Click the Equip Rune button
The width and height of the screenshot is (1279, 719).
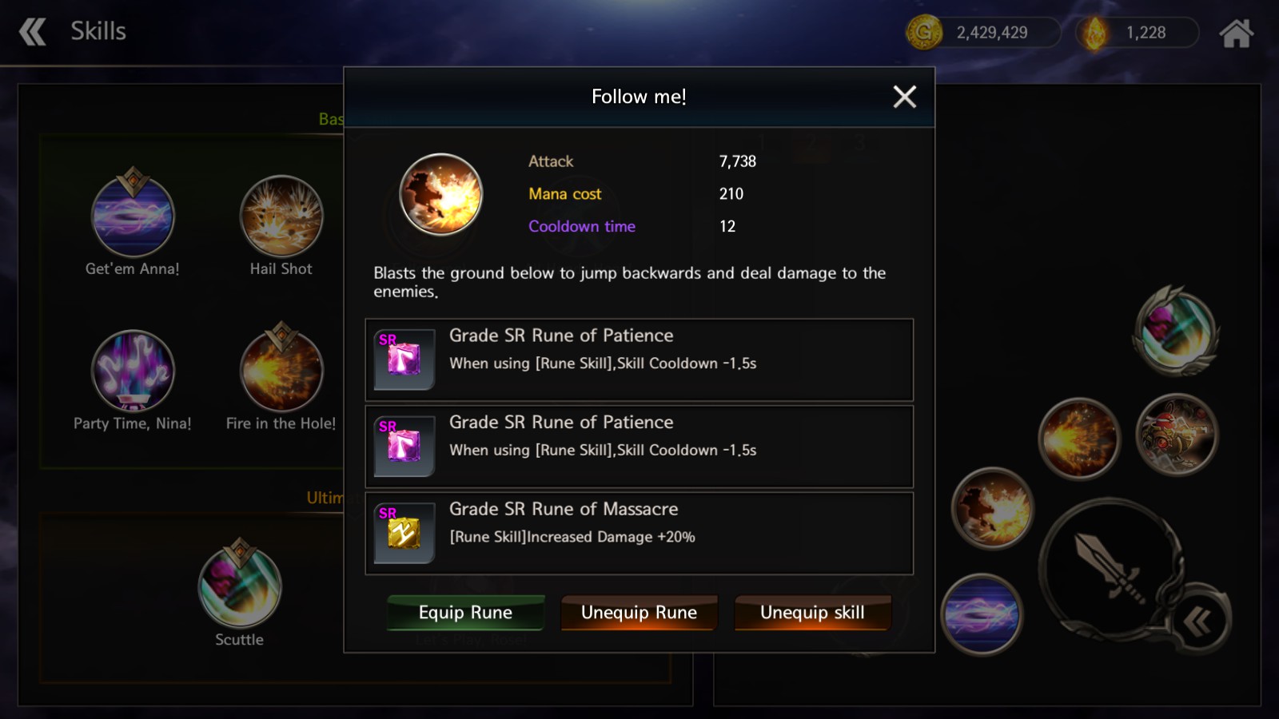pyautogui.click(x=466, y=612)
